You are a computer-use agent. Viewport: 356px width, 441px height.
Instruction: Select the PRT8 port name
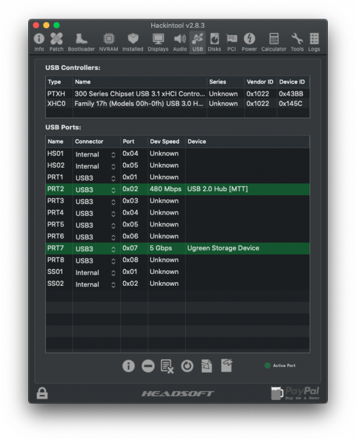55,259
